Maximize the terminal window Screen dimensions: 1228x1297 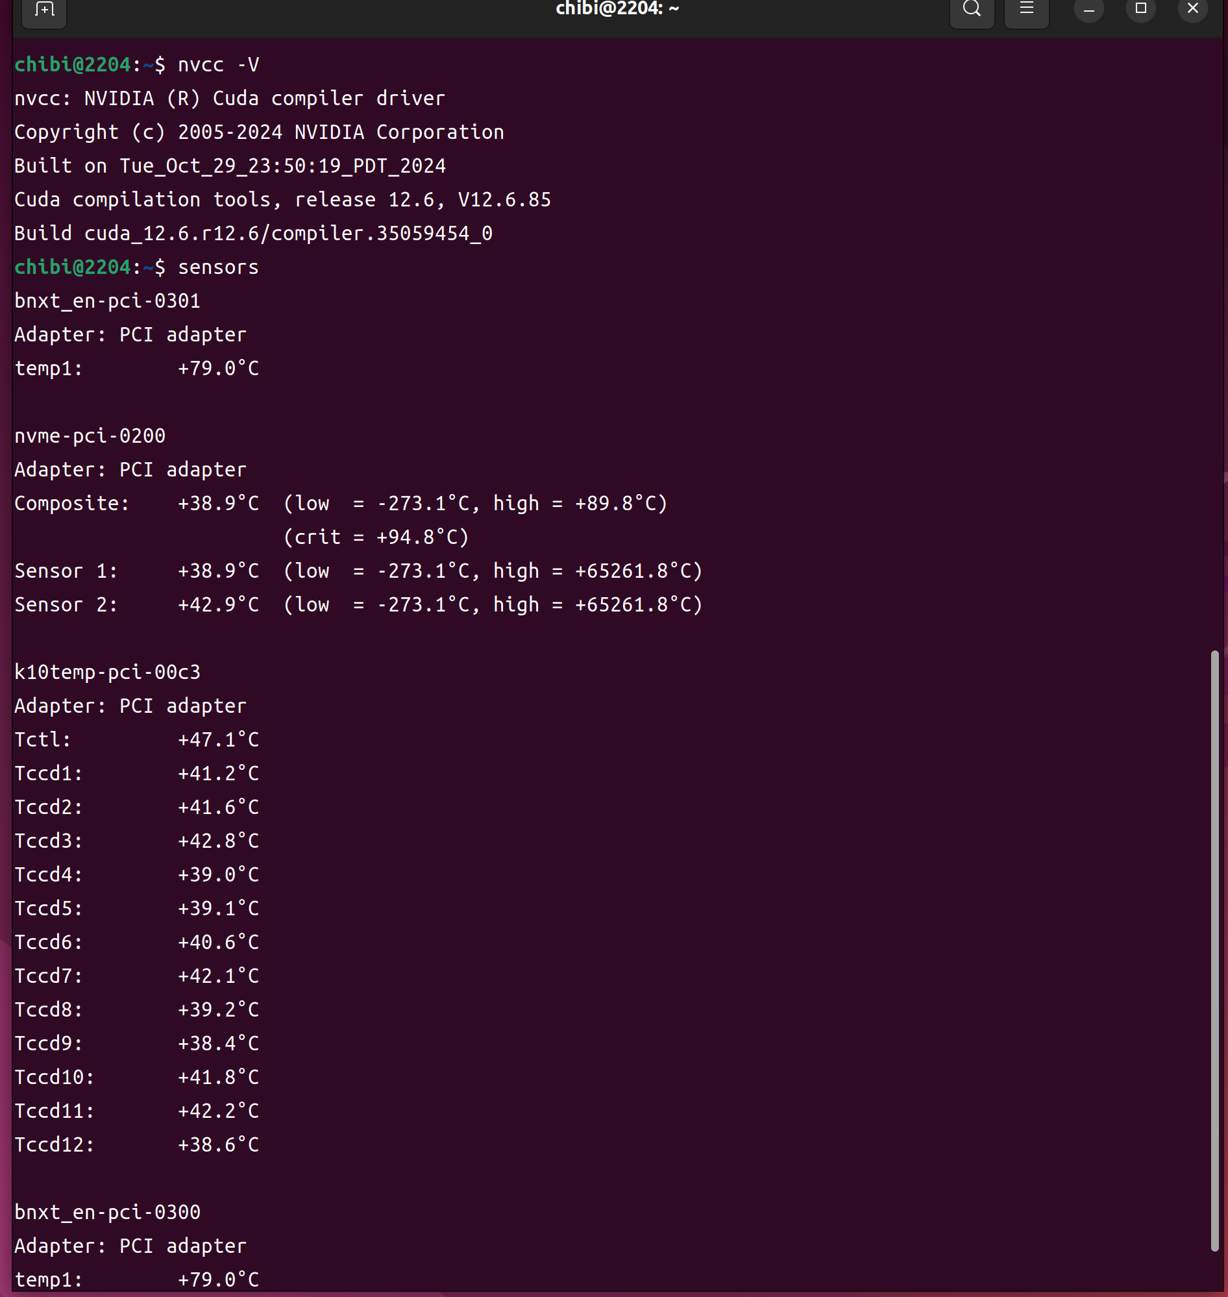1140,9
